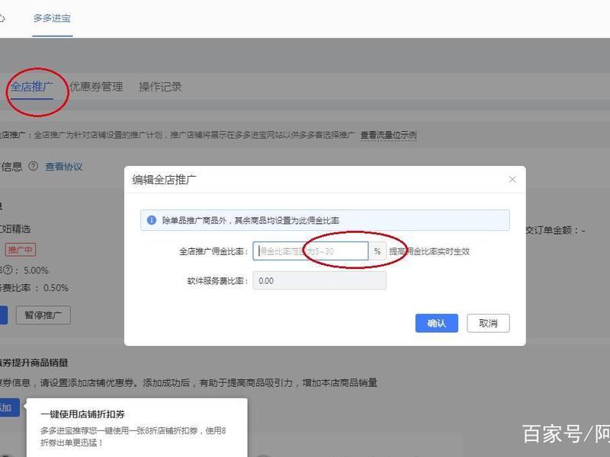Click the 编辑全店推广 dialog title

point(164,180)
